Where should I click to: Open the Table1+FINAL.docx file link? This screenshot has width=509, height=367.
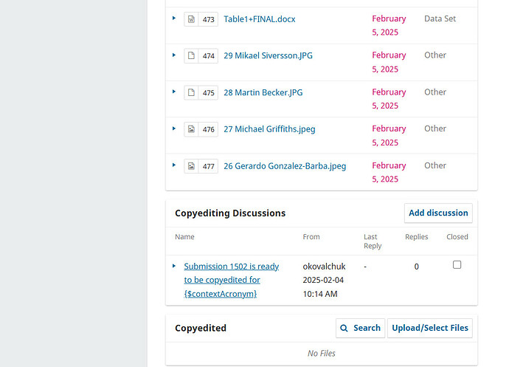(x=259, y=19)
